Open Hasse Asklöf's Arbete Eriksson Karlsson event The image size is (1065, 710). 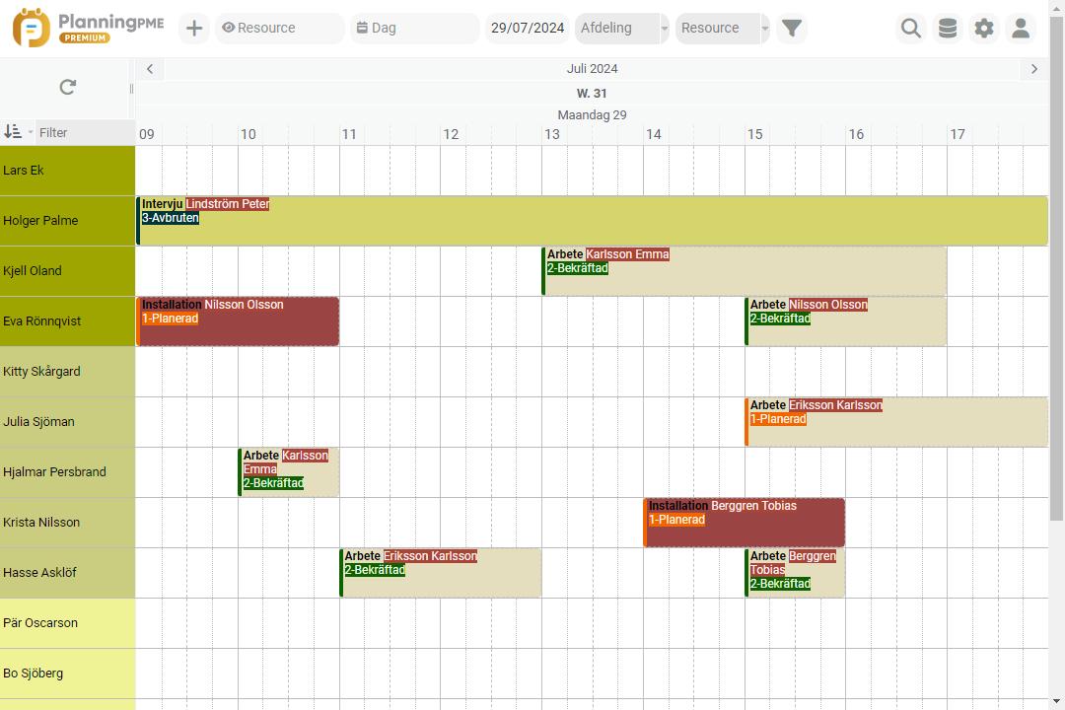click(x=440, y=573)
